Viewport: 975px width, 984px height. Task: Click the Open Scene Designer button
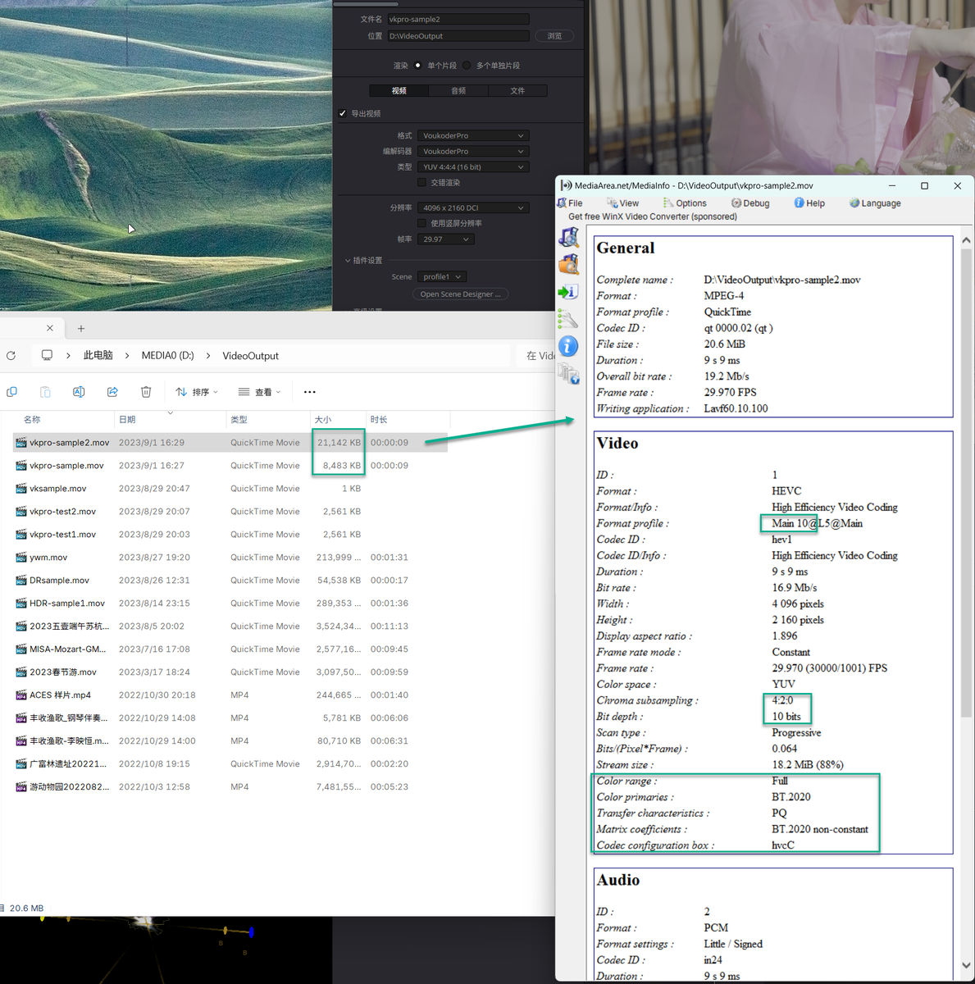pos(461,294)
